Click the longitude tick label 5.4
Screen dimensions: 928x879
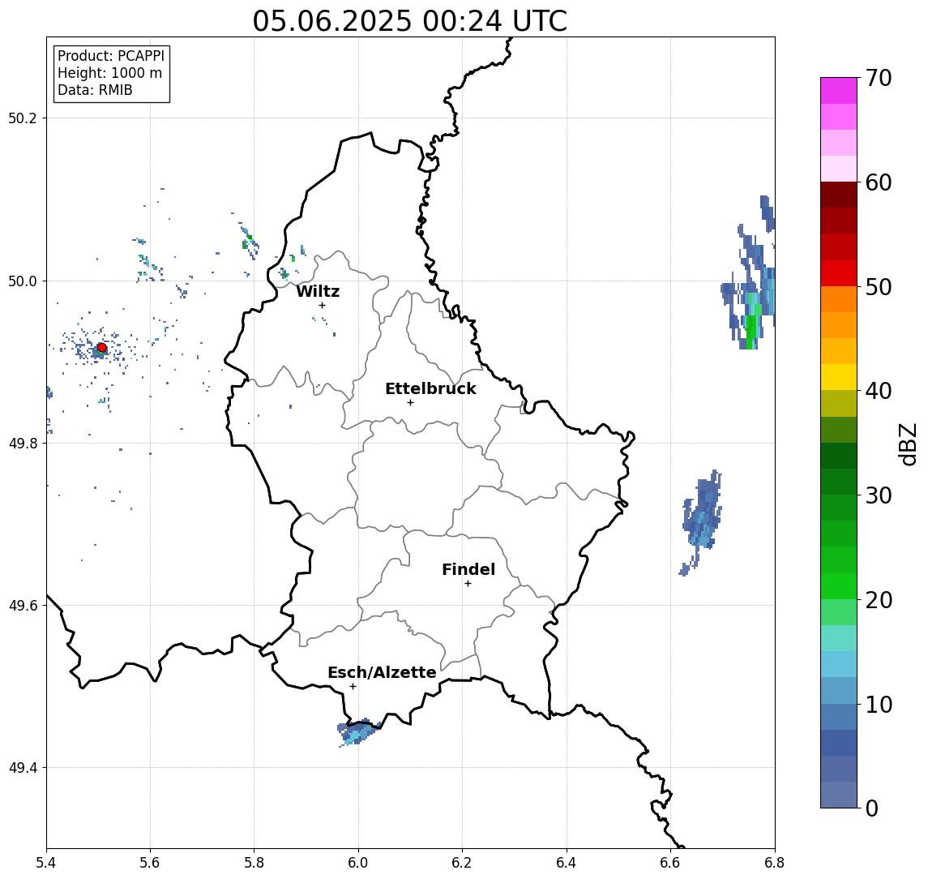click(x=46, y=863)
